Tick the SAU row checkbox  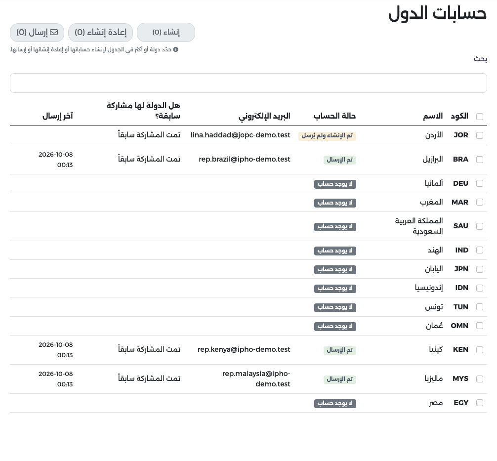[480, 226]
